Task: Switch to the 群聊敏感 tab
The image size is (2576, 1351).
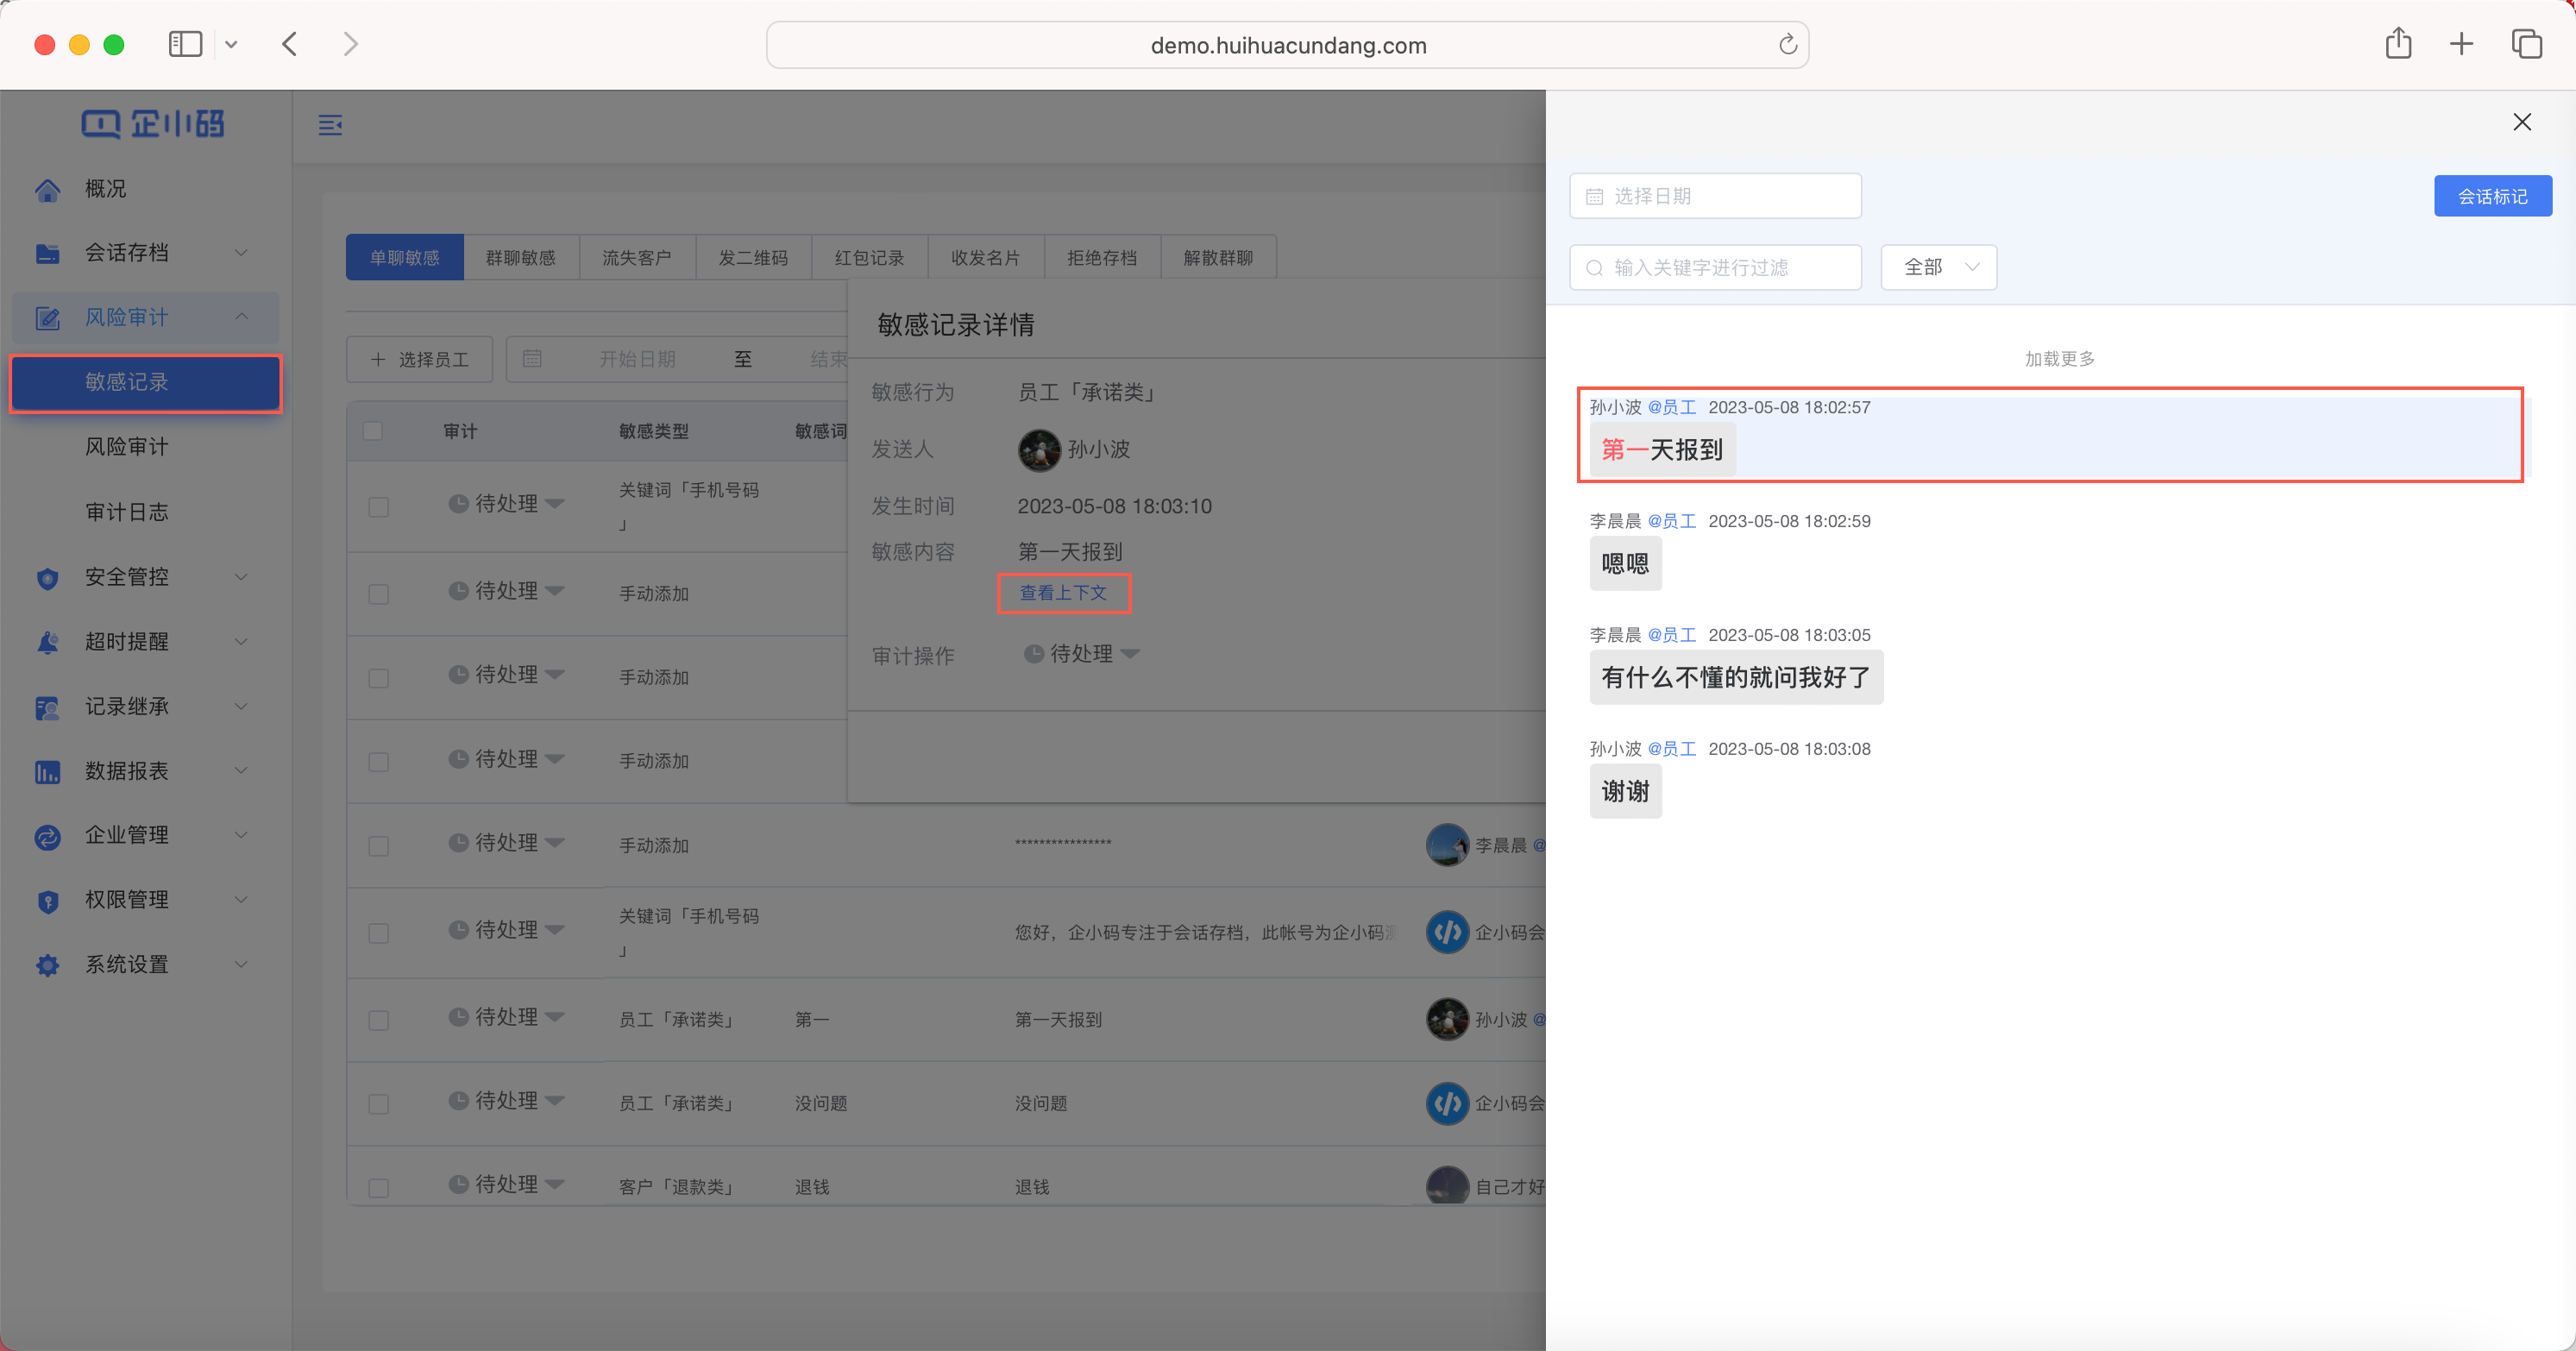Action: (521, 258)
